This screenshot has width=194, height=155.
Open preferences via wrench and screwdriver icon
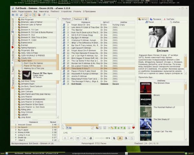click(21, 15)
